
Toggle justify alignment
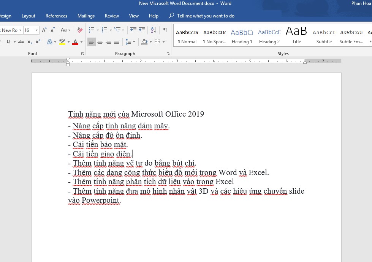(x=117, y=42)
